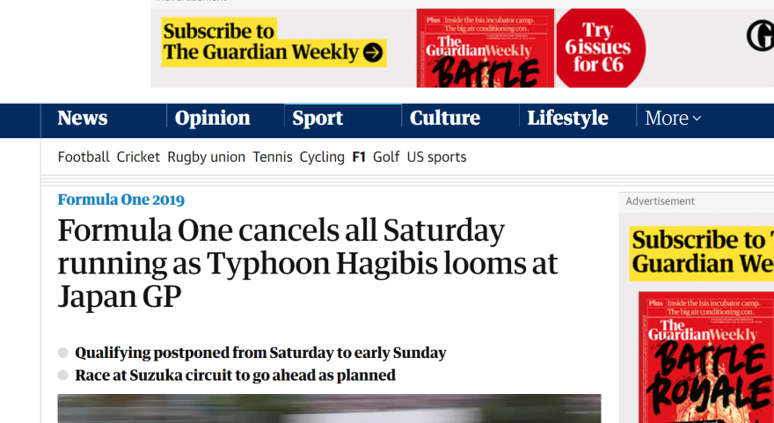The height and width of the screenshot is (423, 774).
Task: Open the Cricket subsection link
Action: coord(138,157)
